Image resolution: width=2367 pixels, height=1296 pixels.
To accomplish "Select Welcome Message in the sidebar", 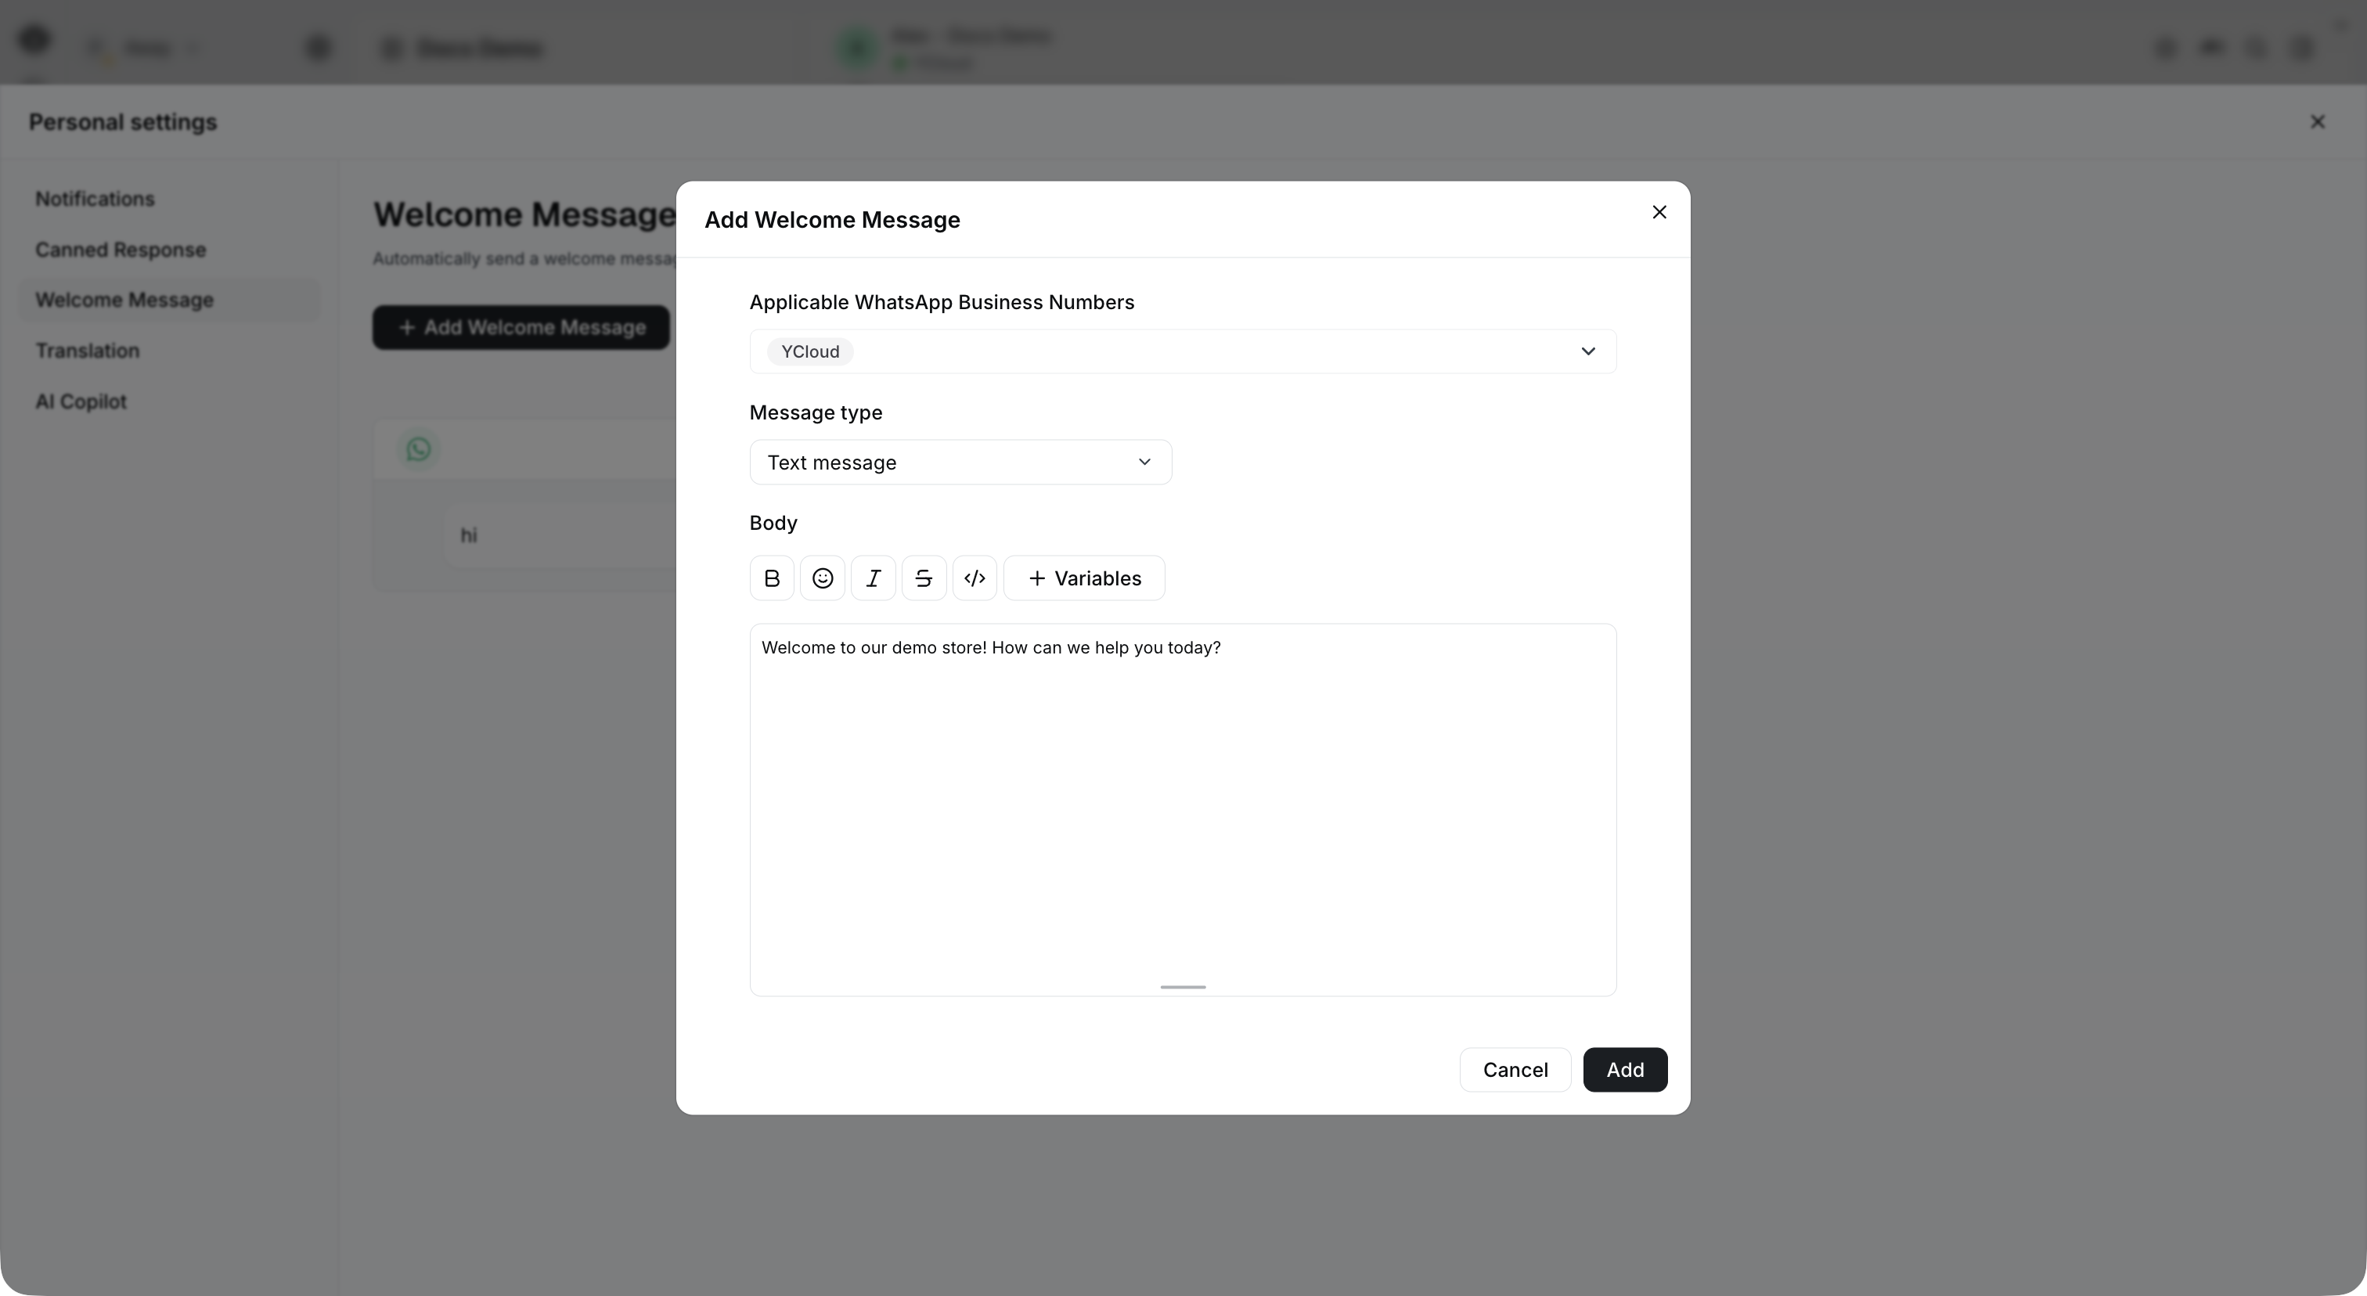I will point(170,300).
